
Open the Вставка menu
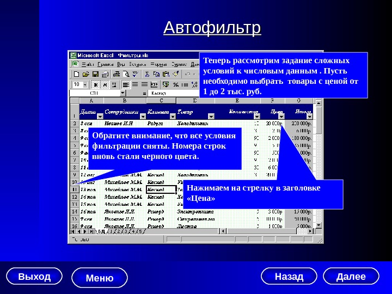click(x=138, y=64)
